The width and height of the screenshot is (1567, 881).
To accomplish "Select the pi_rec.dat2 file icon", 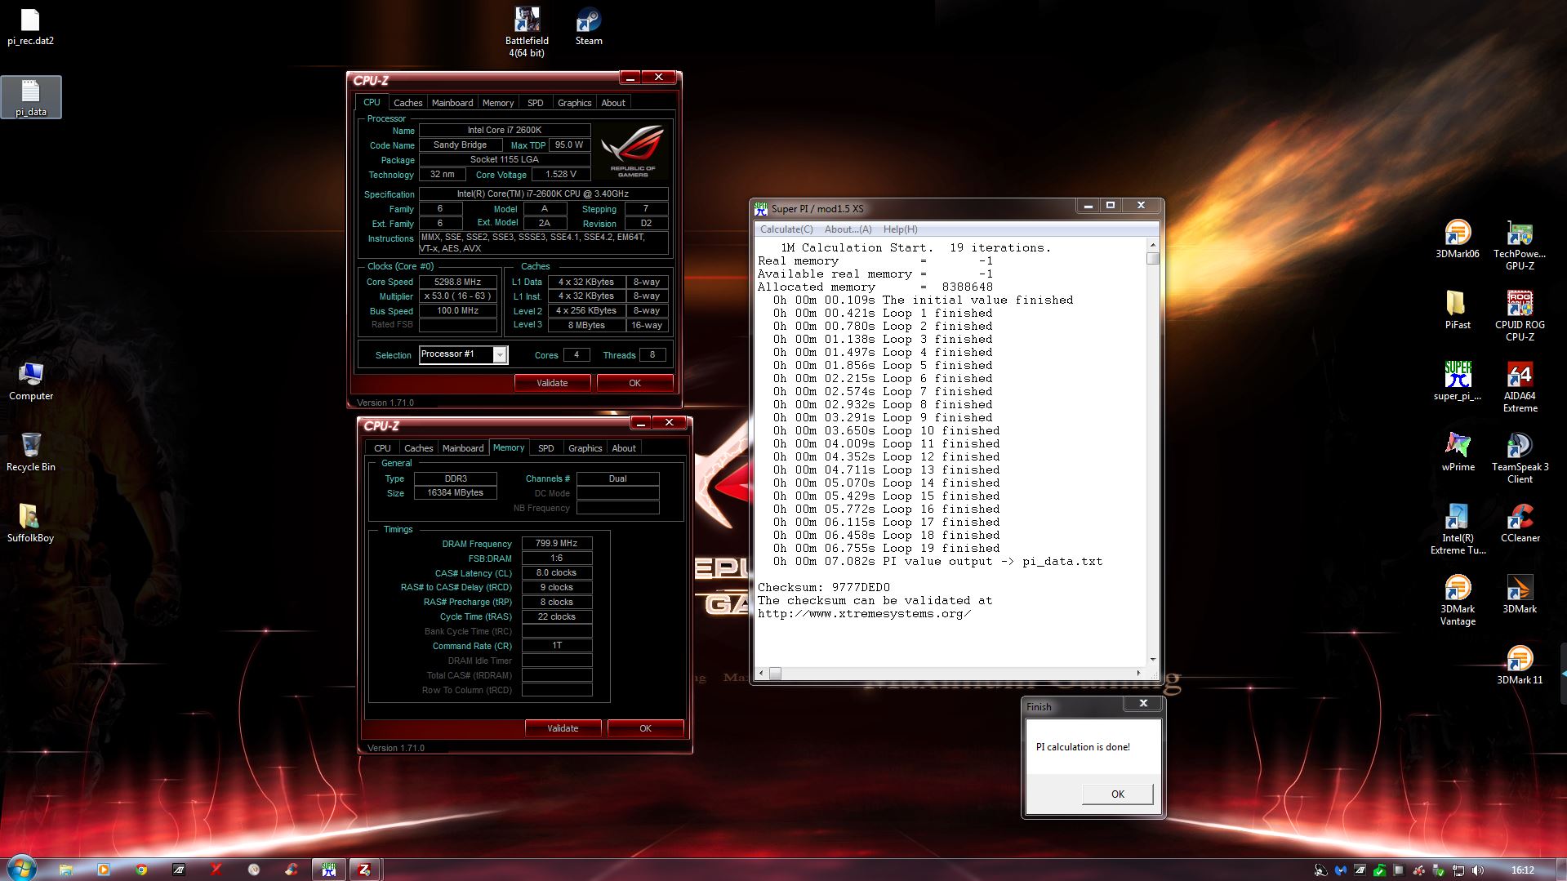I will [x=30, y=26].
